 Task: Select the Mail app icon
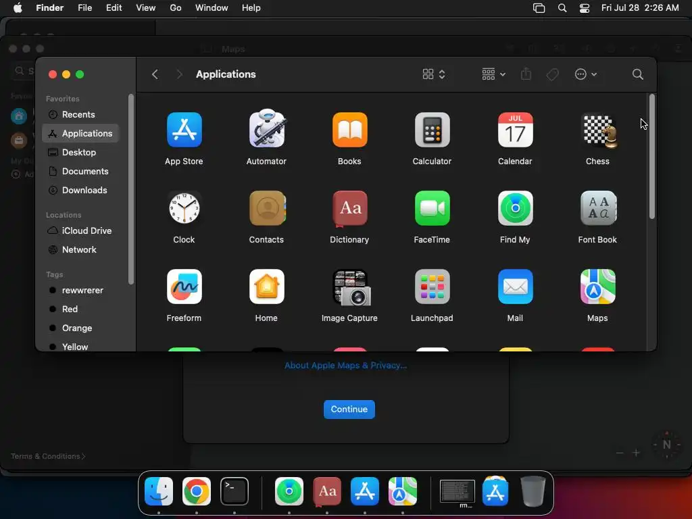click(x=515, y=287)
